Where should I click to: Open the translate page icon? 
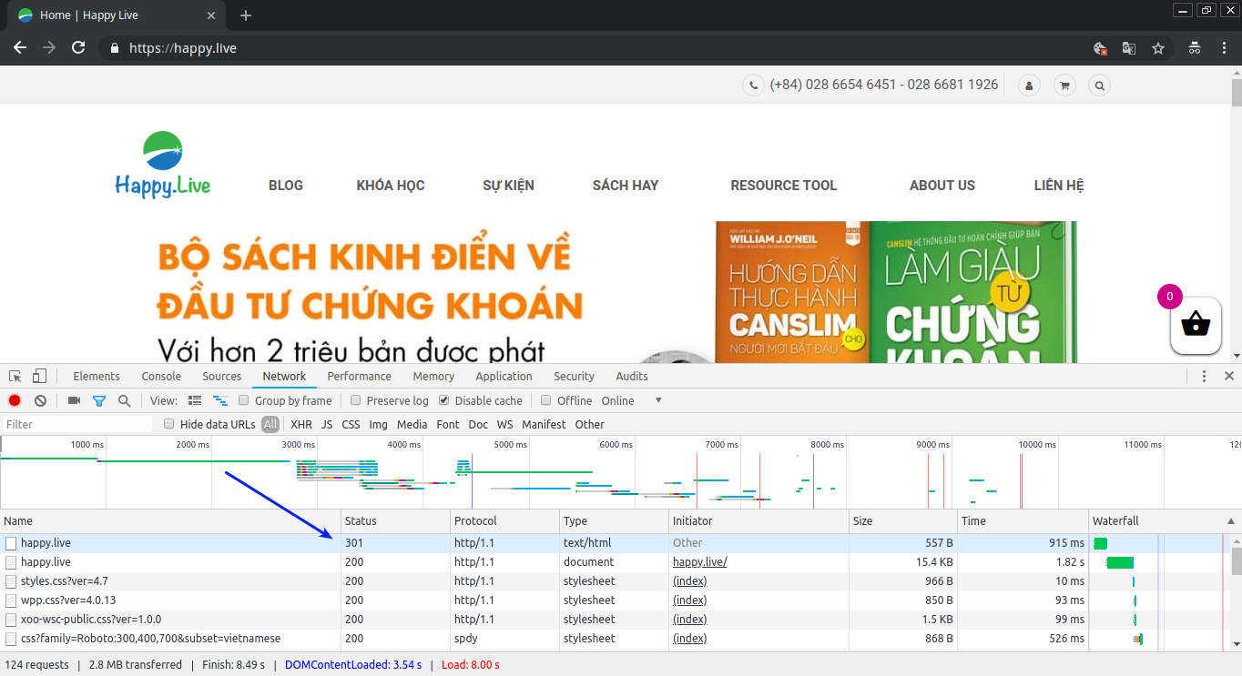point(1129,48)
